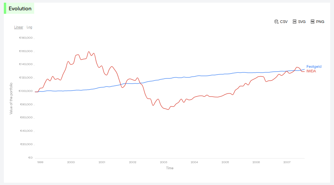Click the 2003 tick on the time axis
The width and height of the screenshot is (334, 185).
pyautogui.click(x=164, y=162)
